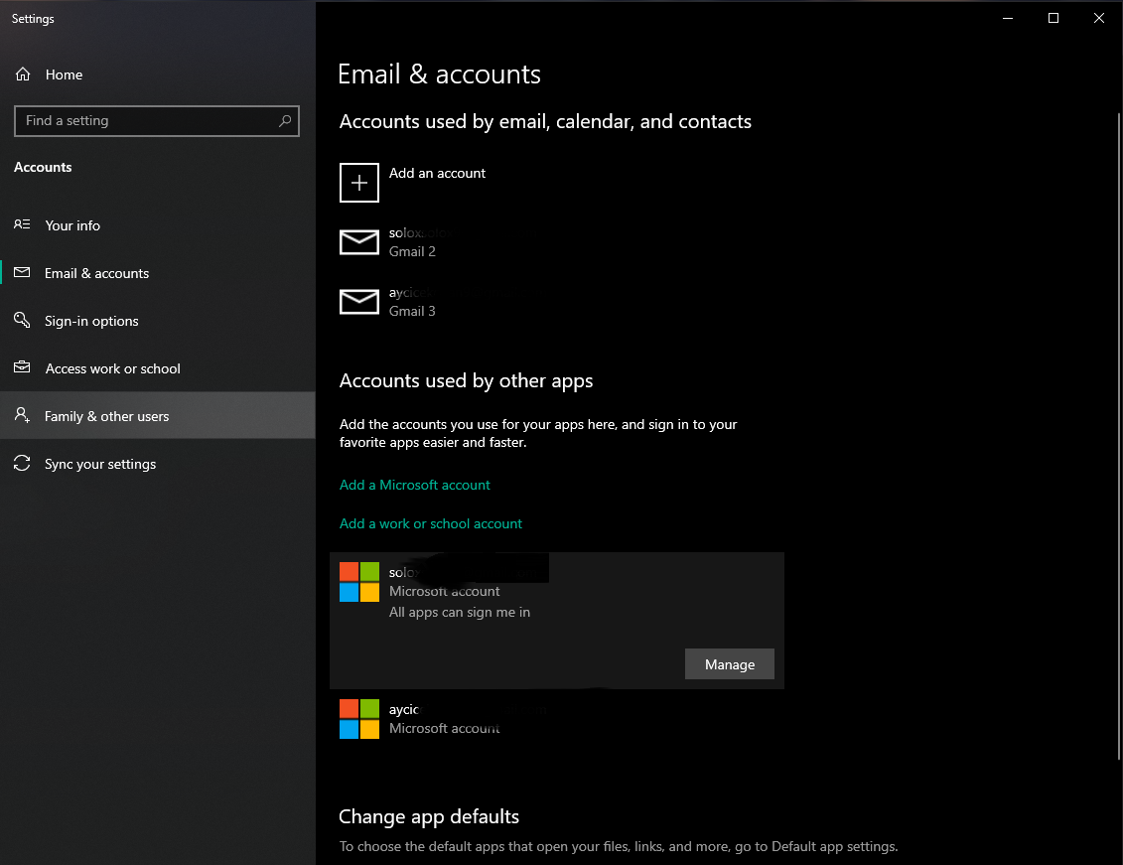Click the Gmail 2 envelope icon
Viewport: 1123px width, 865px height.
tap(358, 242)
